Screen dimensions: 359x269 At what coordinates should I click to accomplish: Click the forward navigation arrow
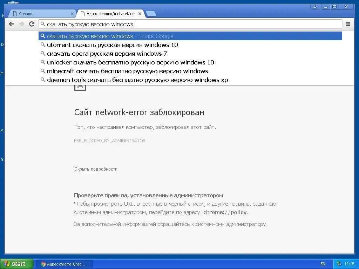pyautogui.click(x=21, y=24)
